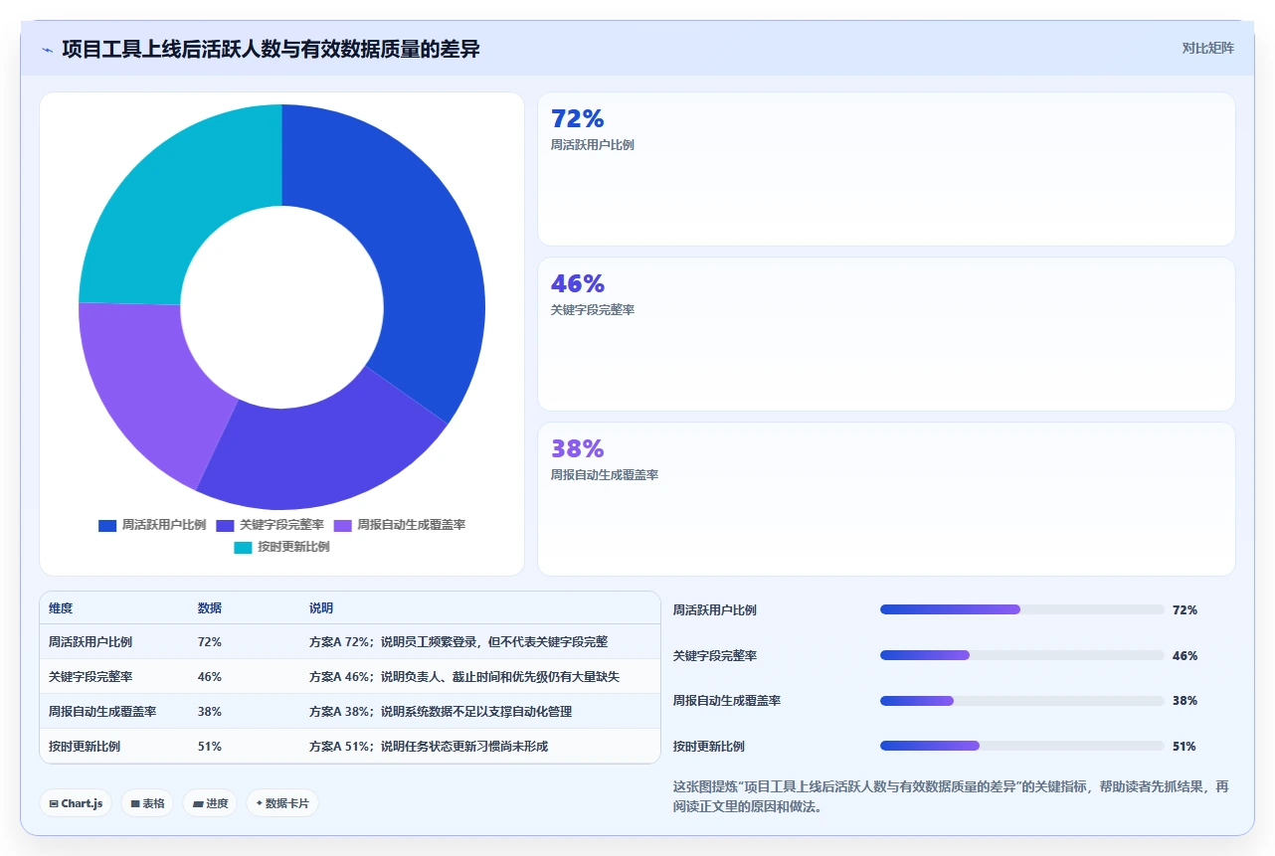The image size is (1275, 856).
Task: Click the 46% cell in the table
Action: (210, 677)
